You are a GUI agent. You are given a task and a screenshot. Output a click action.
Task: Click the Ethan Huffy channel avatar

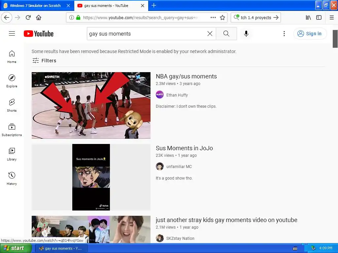point(160,95)
